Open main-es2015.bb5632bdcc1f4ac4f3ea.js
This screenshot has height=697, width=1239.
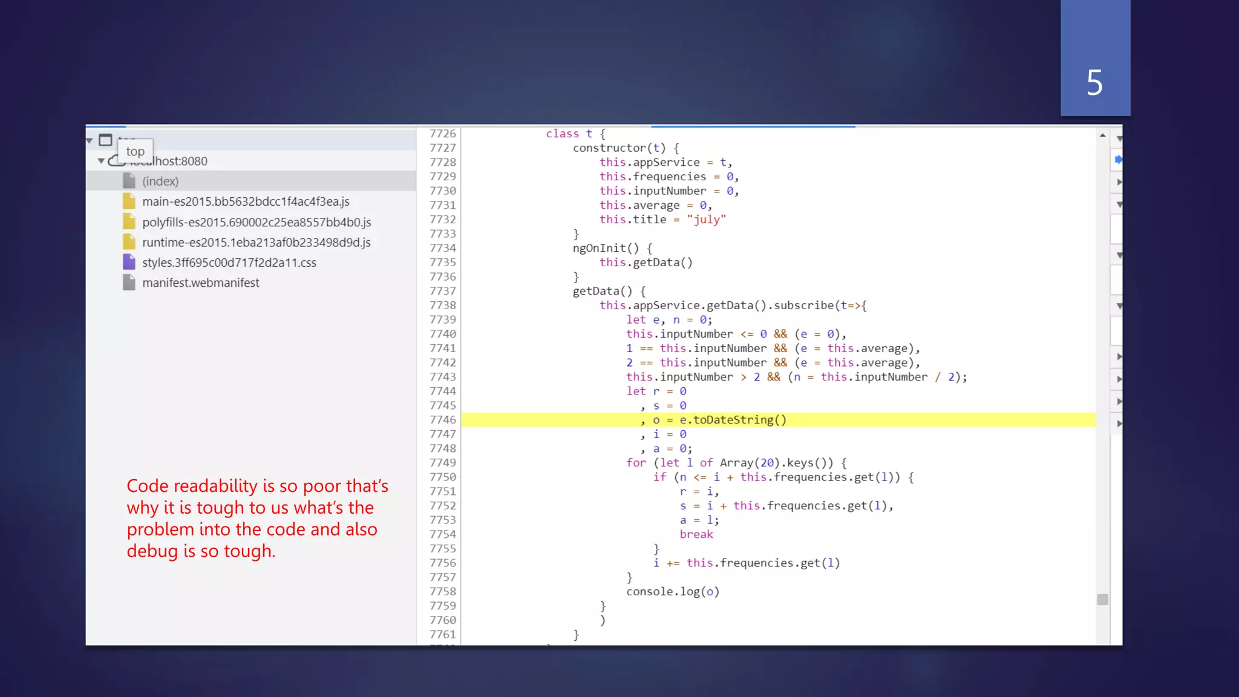246,201
